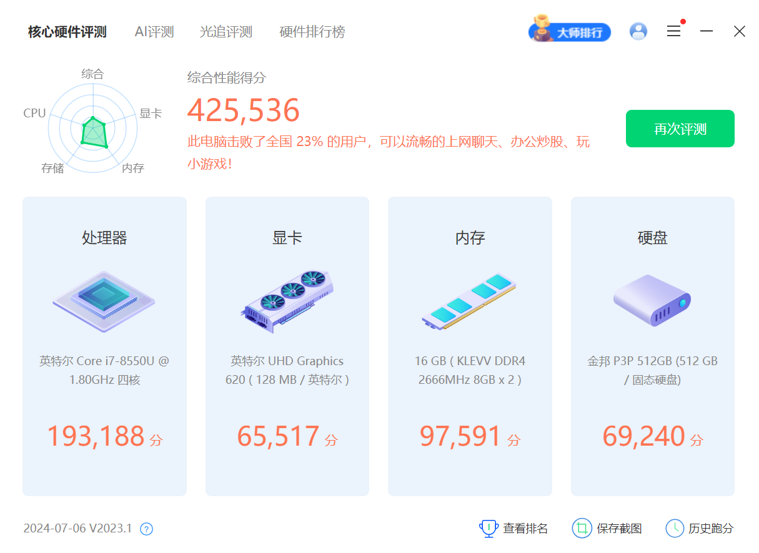Click the 查看排名 trophy icon
The image size is (759, 553).
[488, 529]
